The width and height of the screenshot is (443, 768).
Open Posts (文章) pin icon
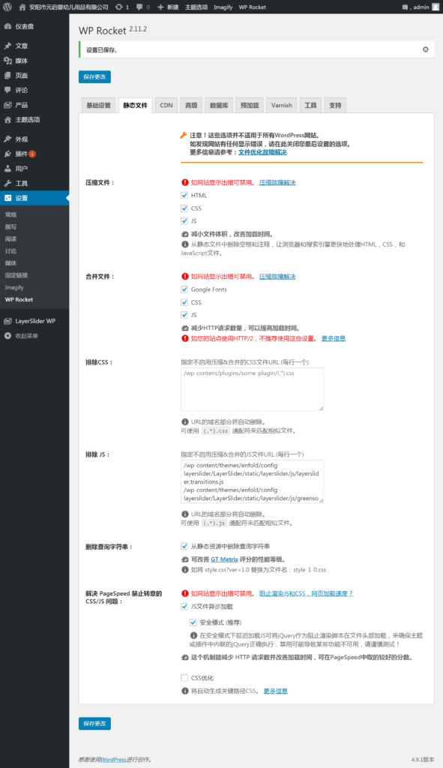point(7,46)
